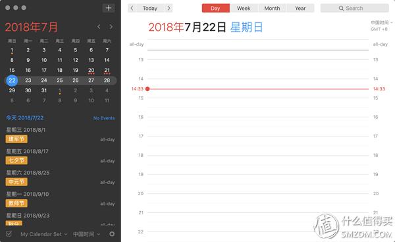Open the 中元节 event
The width and height of the screenshot is (395, 242).
[16, 182]
